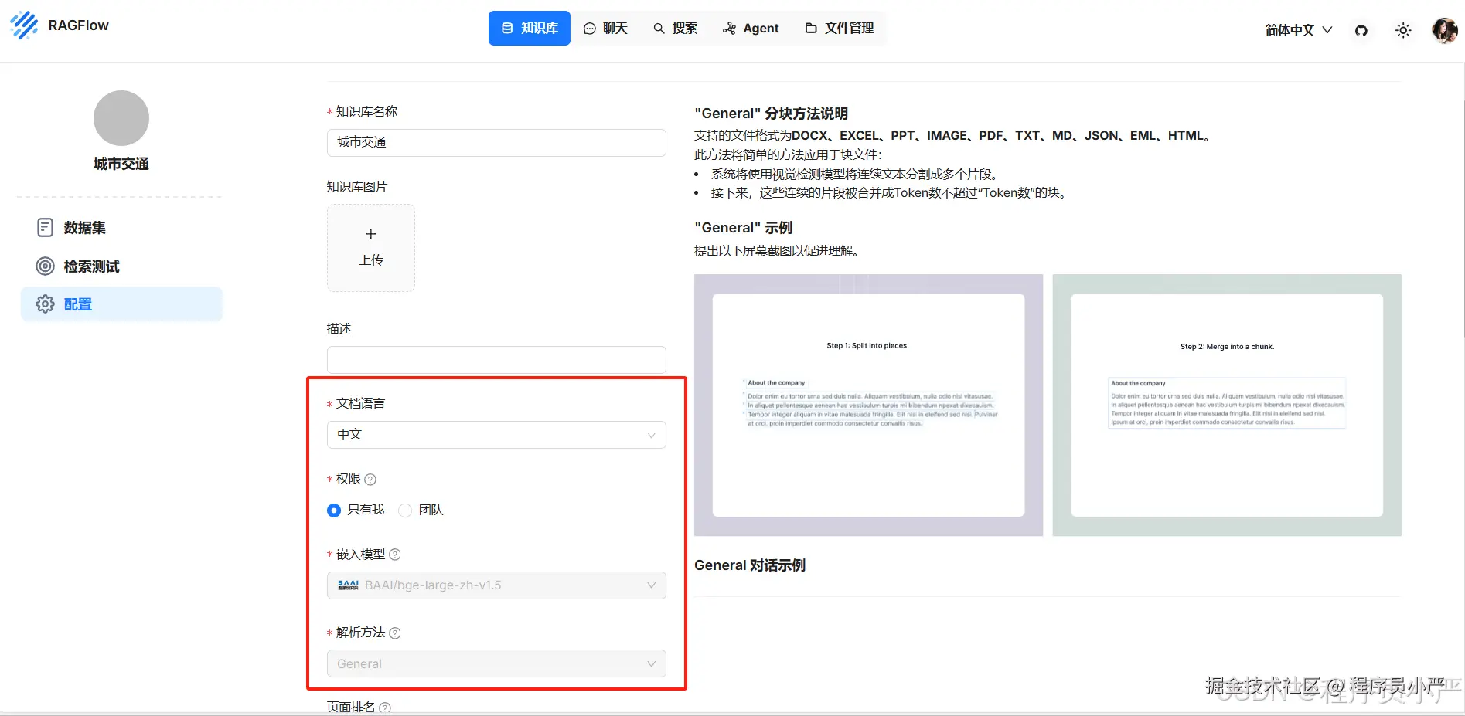Expand the General parsing method dropdown

[496, 663]
